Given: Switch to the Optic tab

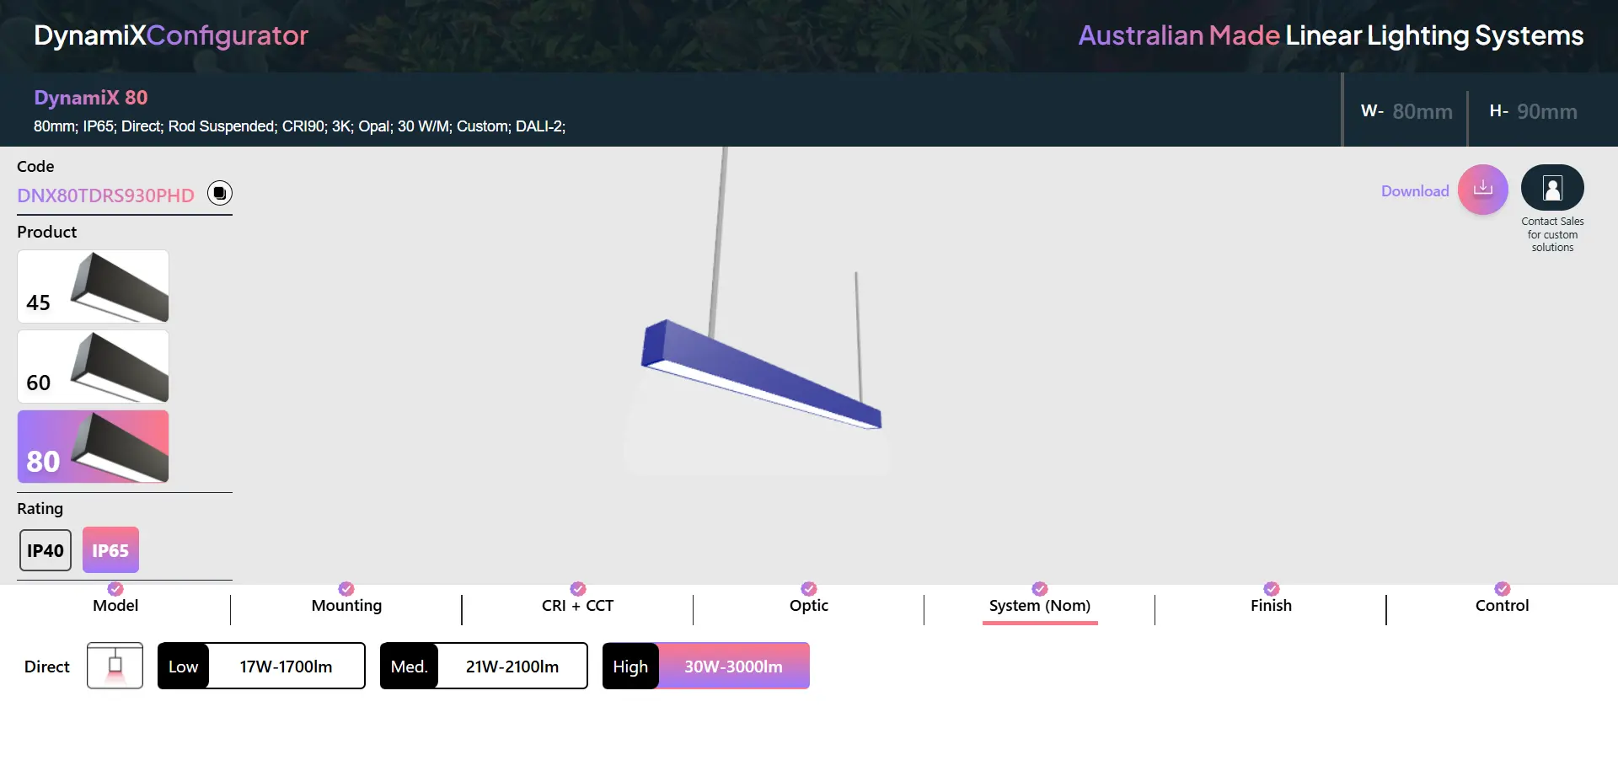Looking at the screenshot, I should (x=809, y=605).
